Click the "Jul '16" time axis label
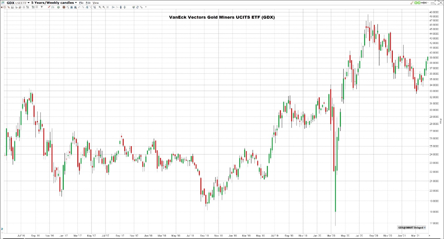This screenshot has width=444, height=239. (x=21, y=236)
